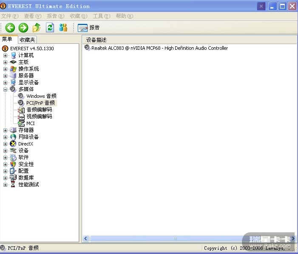298x254 pixels.
Task: Click the folder up-level icon
Action: point(37,28)
